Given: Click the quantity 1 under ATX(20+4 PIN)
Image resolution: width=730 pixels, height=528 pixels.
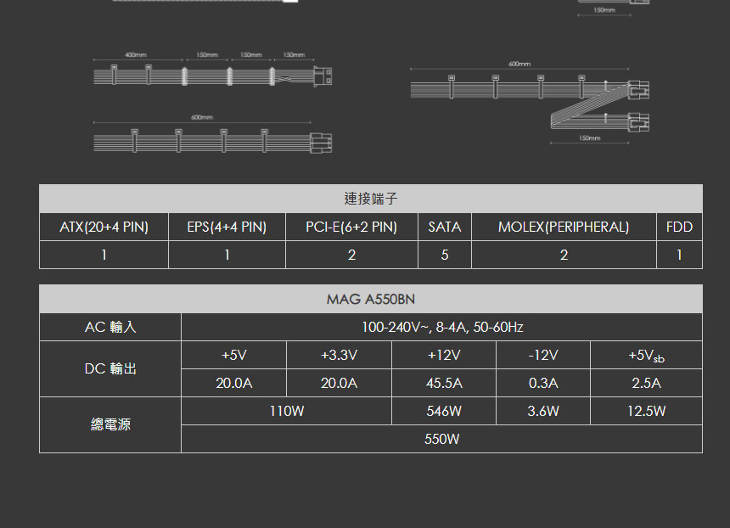Looking at the screenshot, I should pos(104,255).
